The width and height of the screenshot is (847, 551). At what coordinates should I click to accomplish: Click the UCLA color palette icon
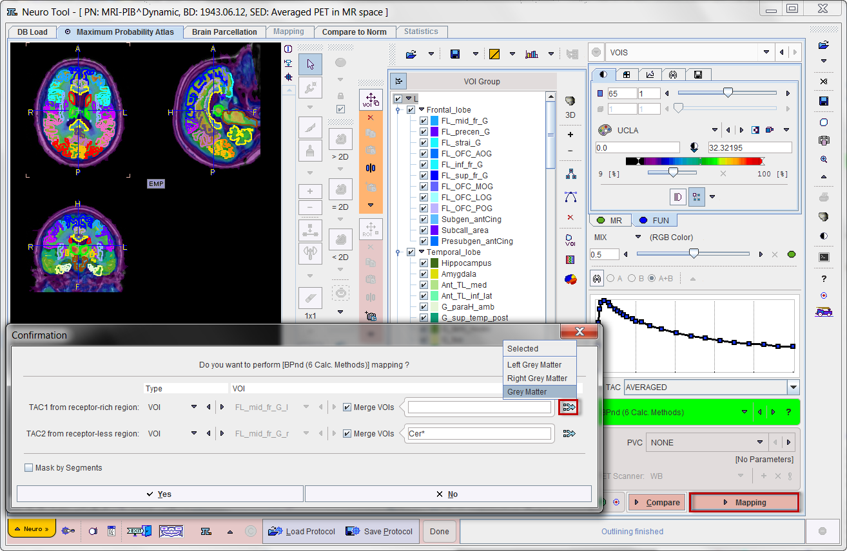tap(604, 130)
